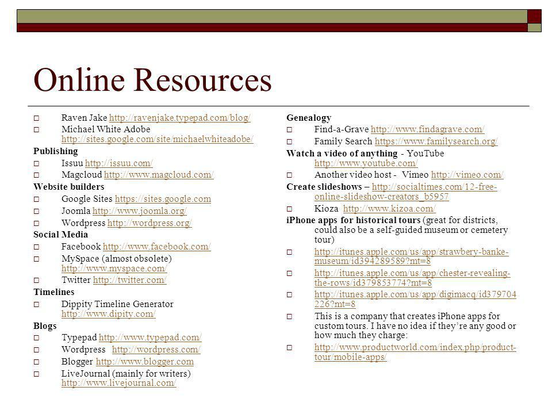Click the 'Typepad' label under Blogs
552x414 pixels.
click(79, 338)
